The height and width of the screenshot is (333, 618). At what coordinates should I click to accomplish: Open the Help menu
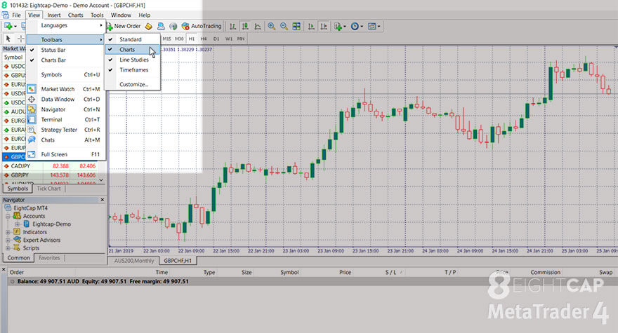tap(144, 15)
